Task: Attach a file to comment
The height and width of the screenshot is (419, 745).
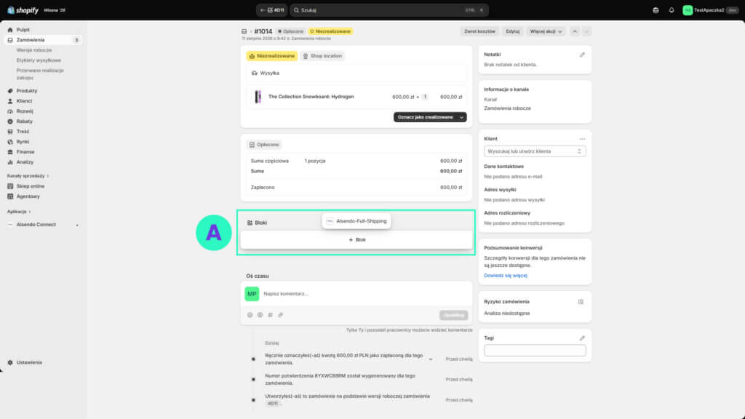Action: pyautogui.click(x=280, y=315)
